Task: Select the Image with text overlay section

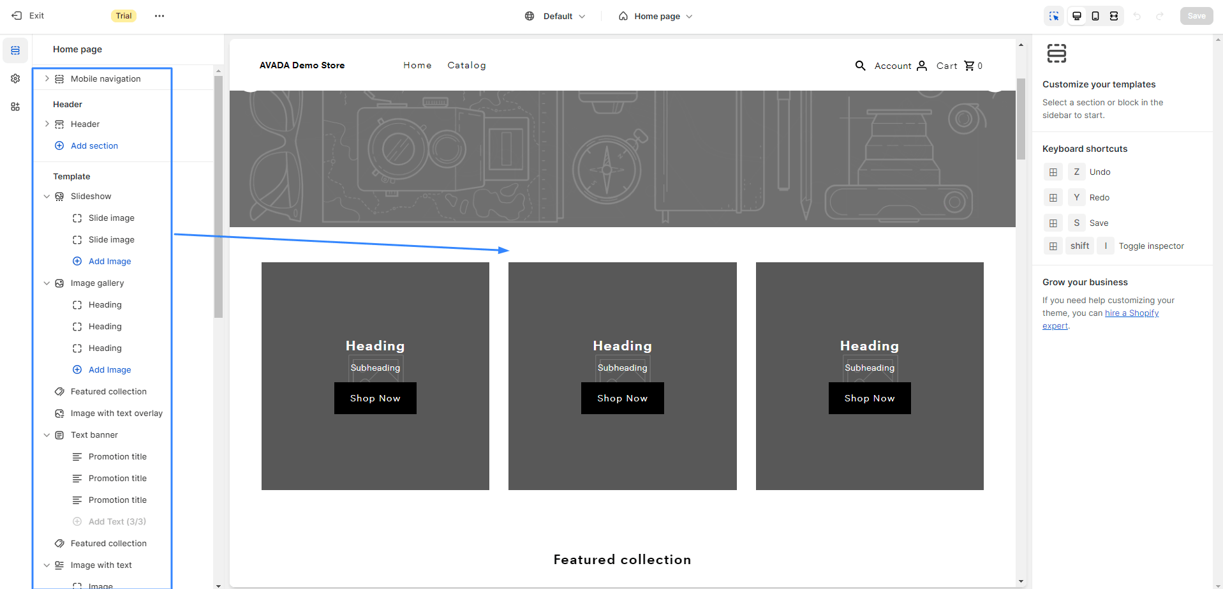Action: pyautogui.click(x=117, y=414)
